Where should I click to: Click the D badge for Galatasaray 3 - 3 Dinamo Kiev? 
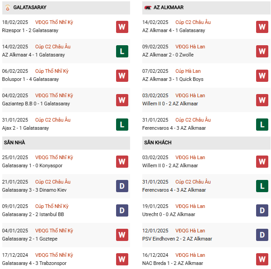pos(122,186)
